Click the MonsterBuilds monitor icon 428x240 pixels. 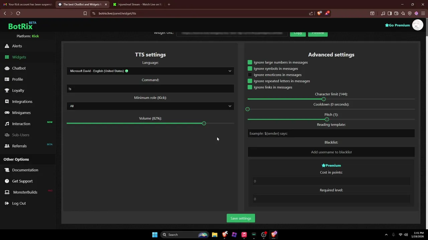[7, 192]
